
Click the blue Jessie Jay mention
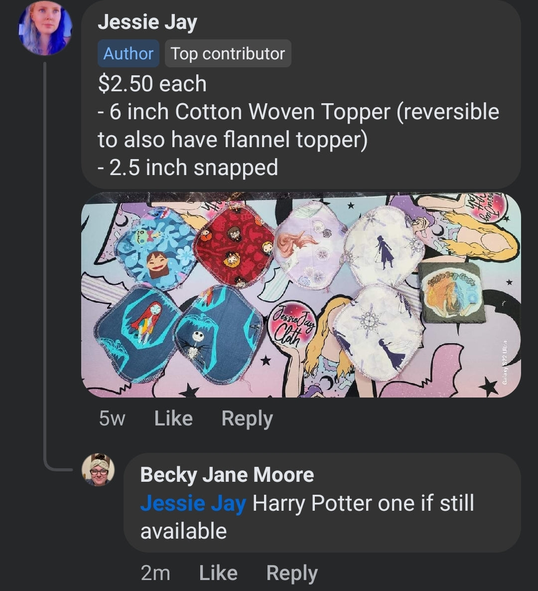(x=193, y=503)
